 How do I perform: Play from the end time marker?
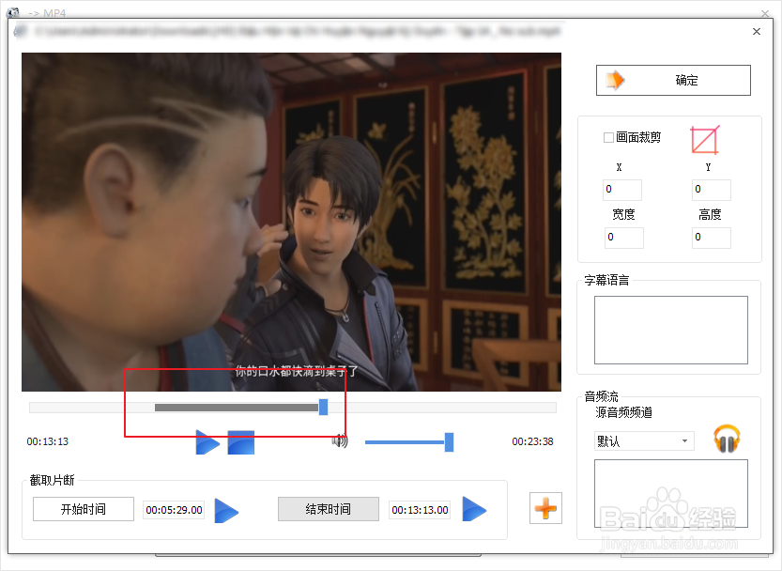coord(474,509)
